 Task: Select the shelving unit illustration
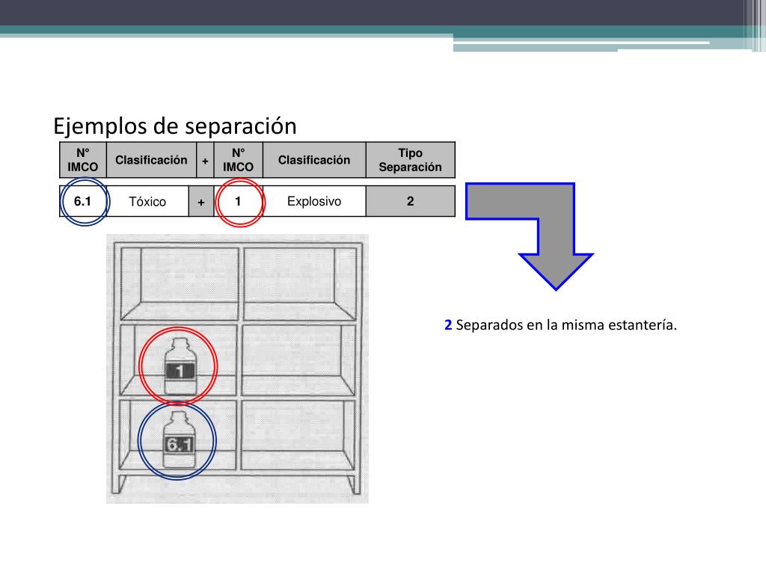237,368
